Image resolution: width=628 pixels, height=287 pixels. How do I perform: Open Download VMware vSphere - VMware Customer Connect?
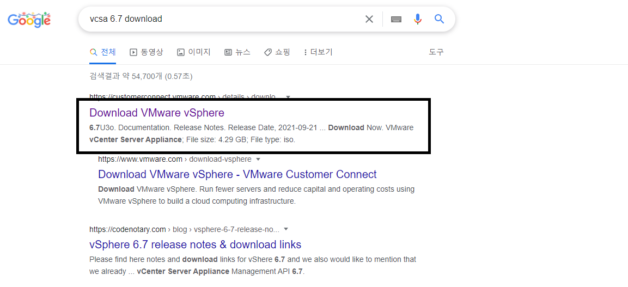[237, 174]
